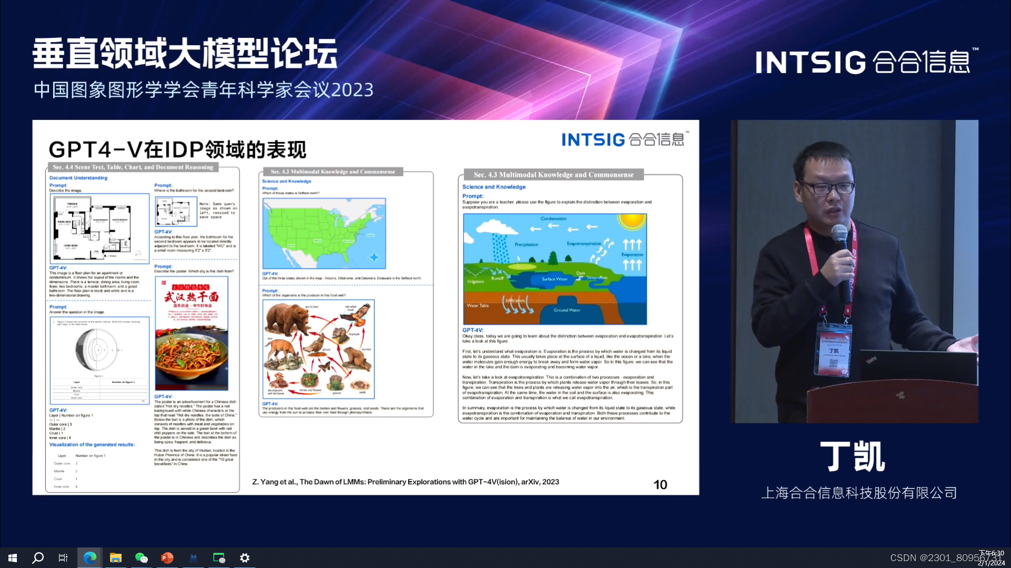The width and height of the screenshot is (1011, 568).
Task: Switch to PowerPoint taskbar icon
Action: click(167, 557)
